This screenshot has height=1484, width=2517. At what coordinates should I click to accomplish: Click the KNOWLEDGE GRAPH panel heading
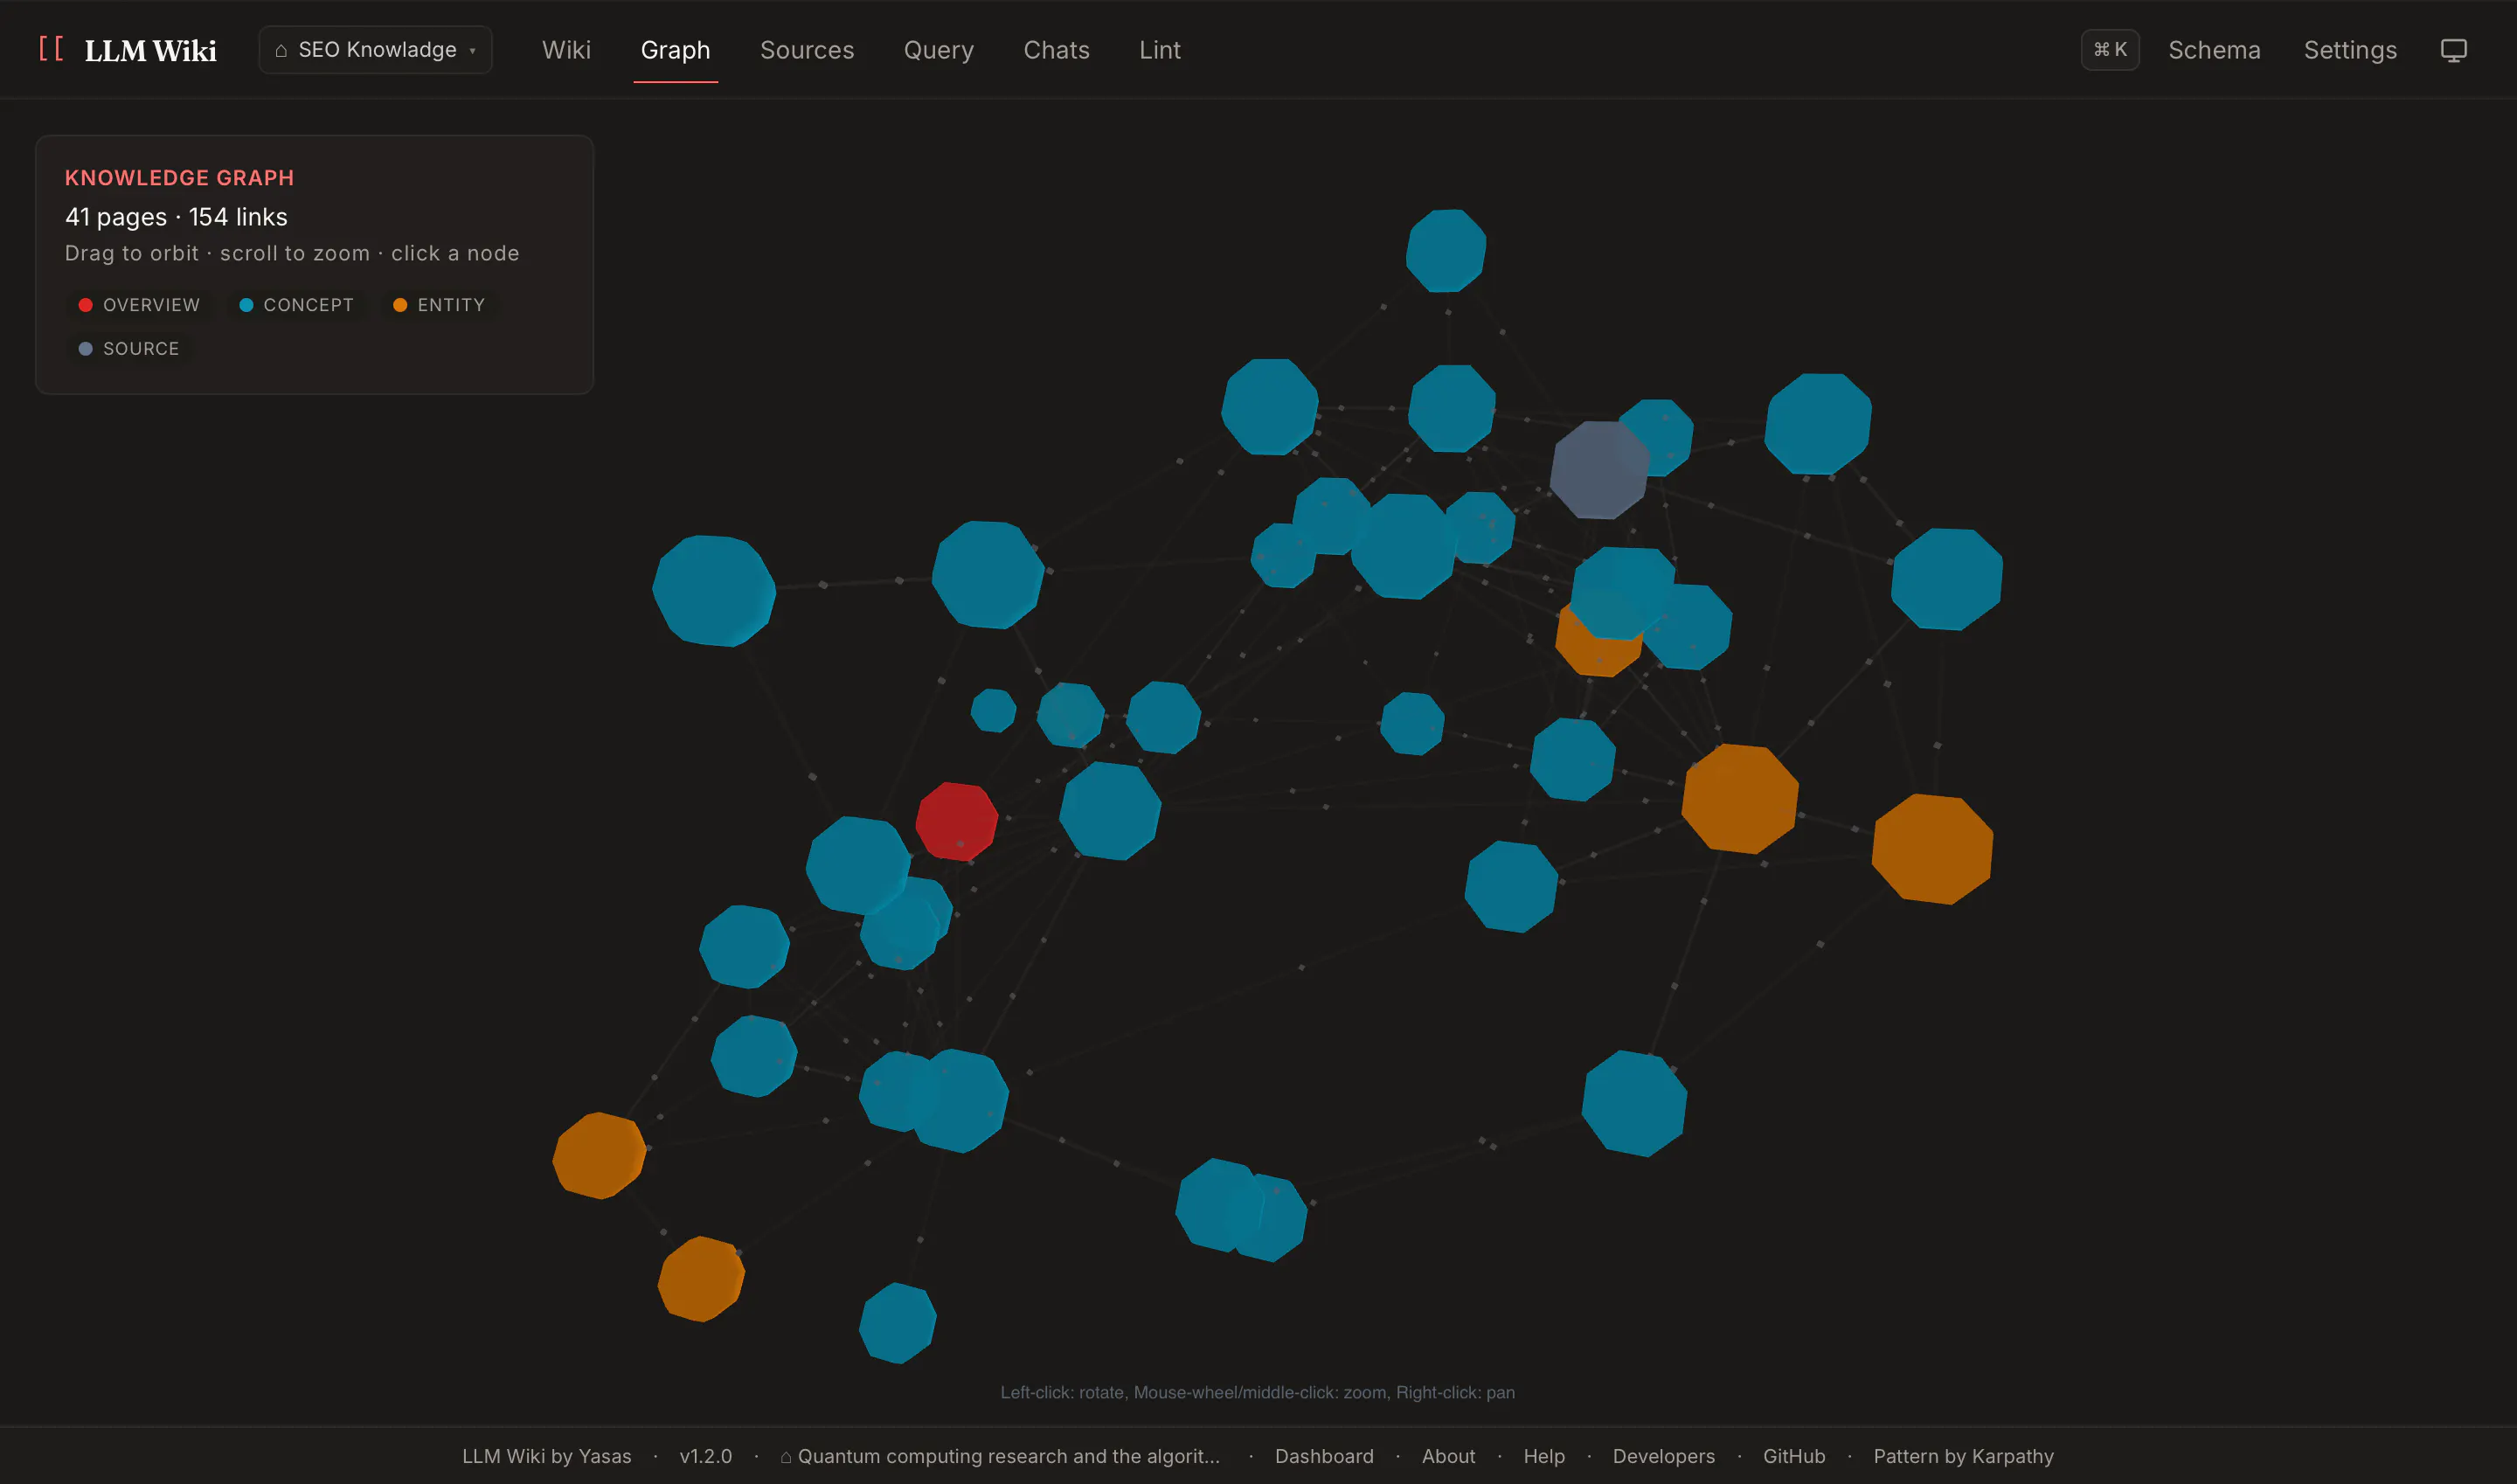click(179, 178)
